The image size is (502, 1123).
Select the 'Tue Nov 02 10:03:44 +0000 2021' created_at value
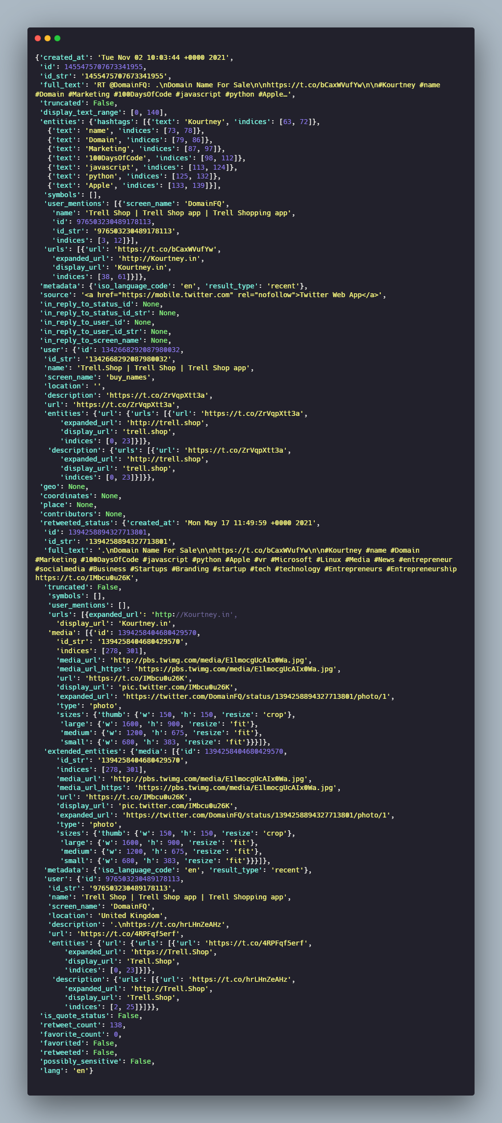point(164,57)
